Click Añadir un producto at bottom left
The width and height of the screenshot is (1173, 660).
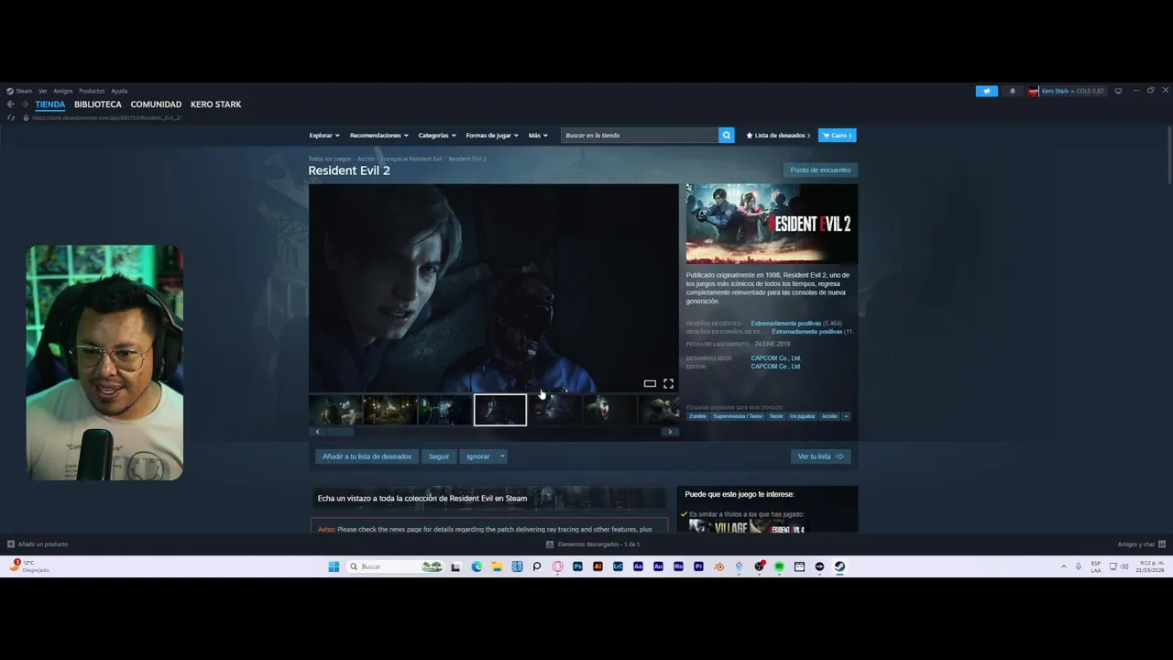[38, 544]
